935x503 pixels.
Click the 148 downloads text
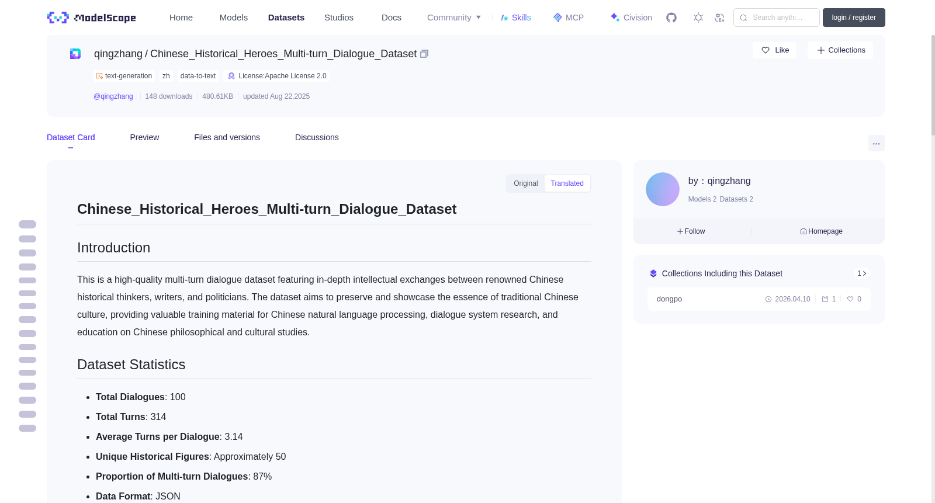[x=169, y=96]
